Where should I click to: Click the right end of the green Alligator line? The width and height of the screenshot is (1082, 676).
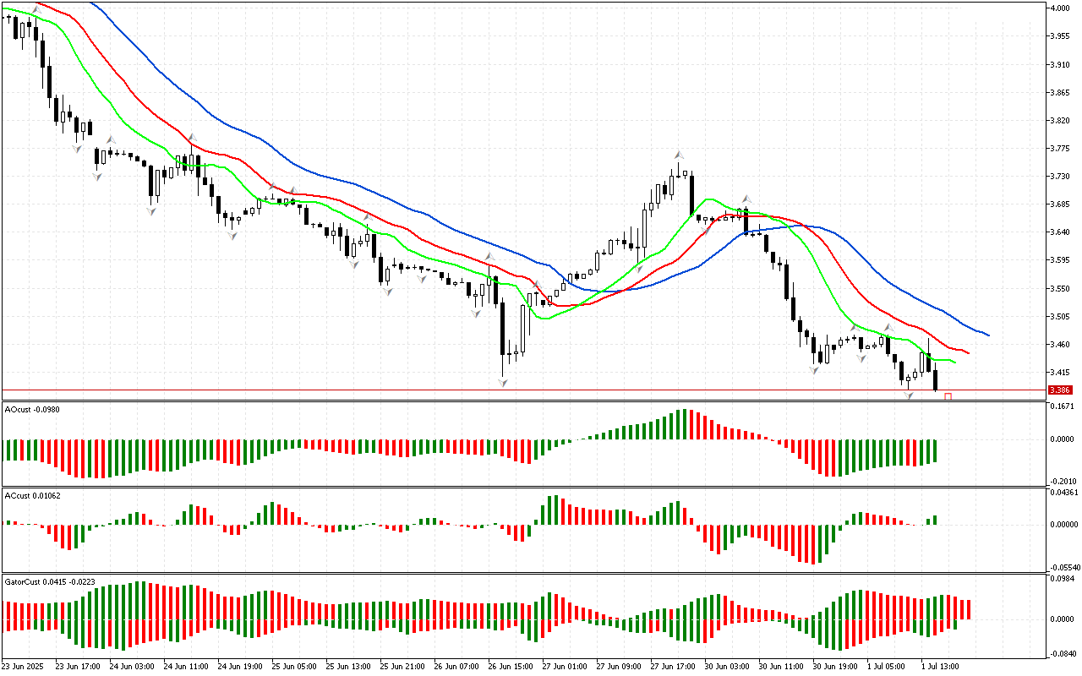pyautogui.click(x=954, y=362)
